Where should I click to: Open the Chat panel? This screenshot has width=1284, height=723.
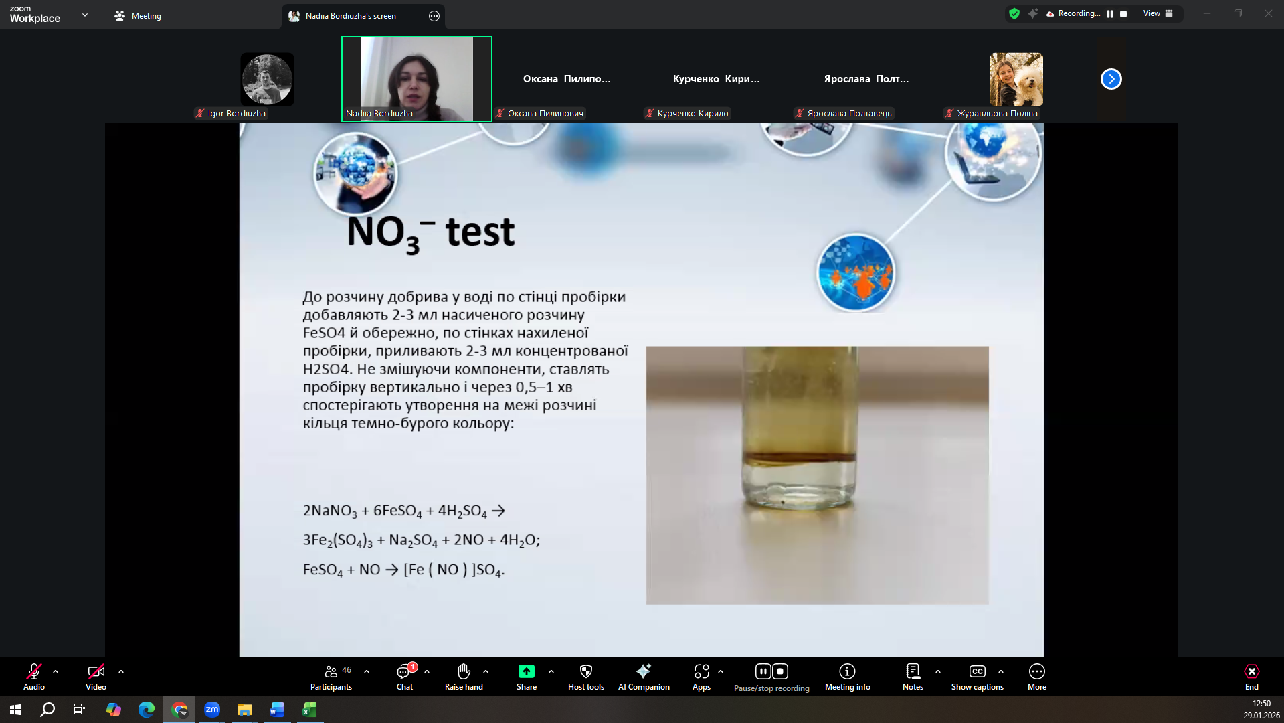coord(404,676)
